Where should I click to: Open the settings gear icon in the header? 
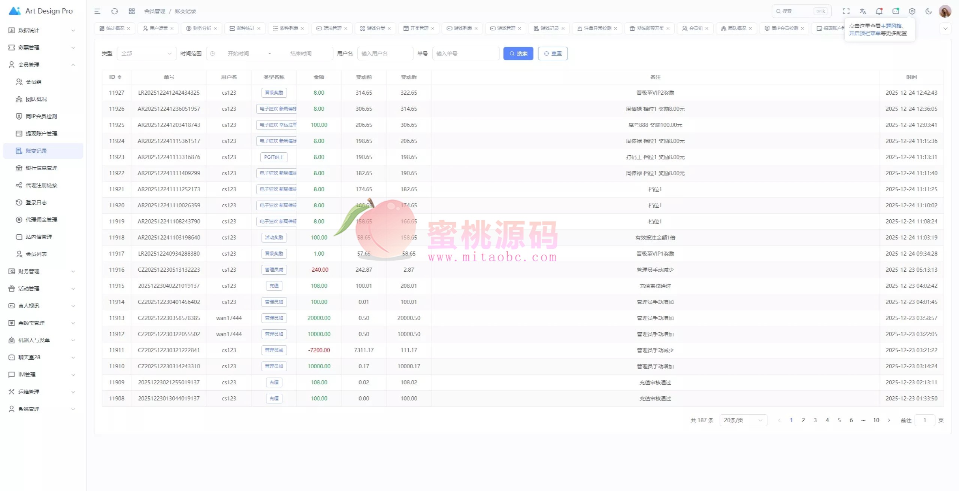(x=912, y=11)
